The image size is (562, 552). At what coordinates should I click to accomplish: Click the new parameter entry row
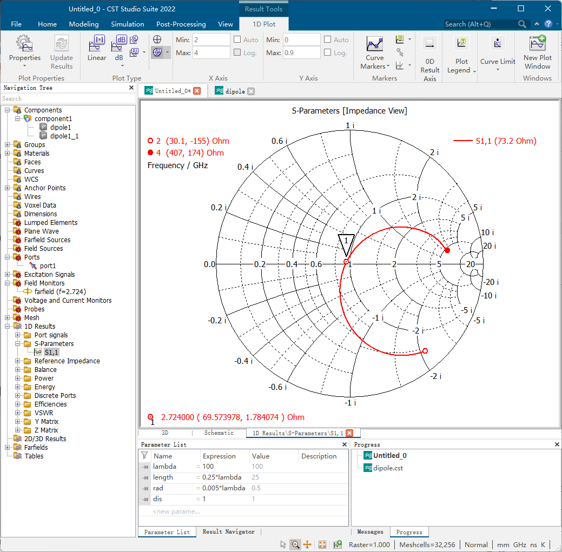[243, 511]
